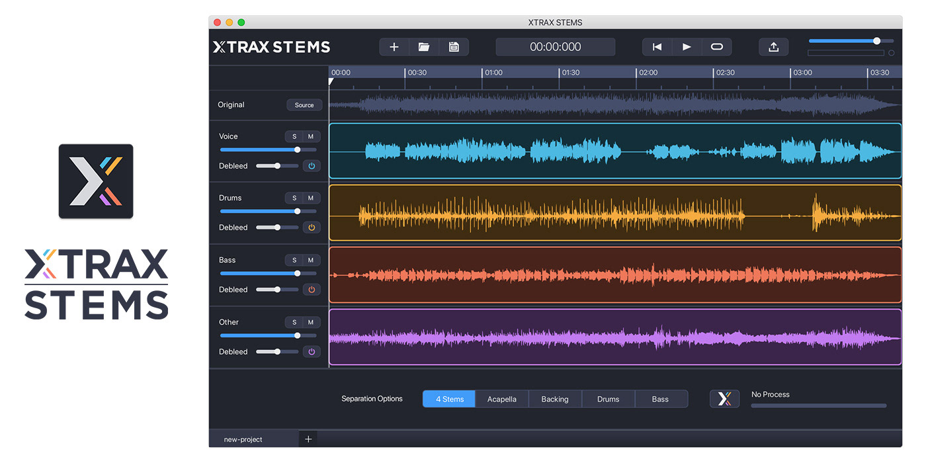
Task: Adjust the Other volume slider
Action: tap(268, 335)
